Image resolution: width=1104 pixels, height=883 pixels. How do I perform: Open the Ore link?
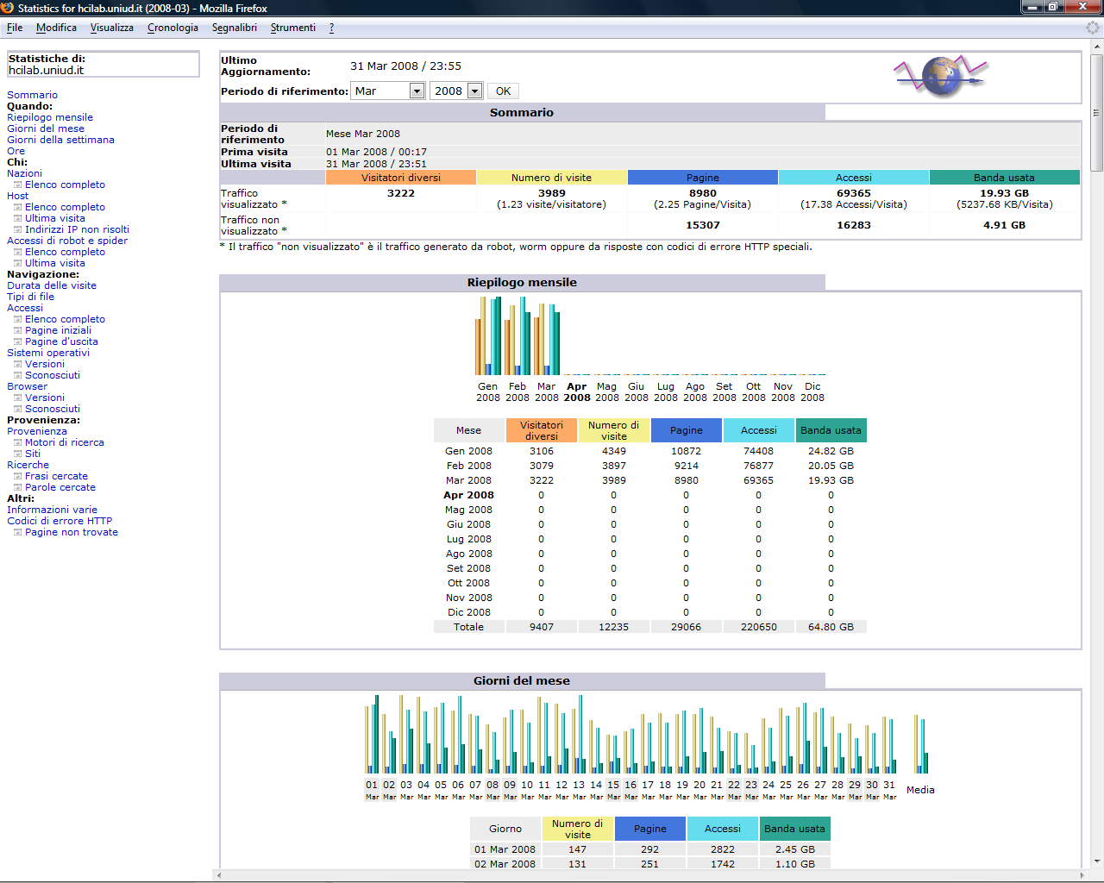[x=16, y=151]
